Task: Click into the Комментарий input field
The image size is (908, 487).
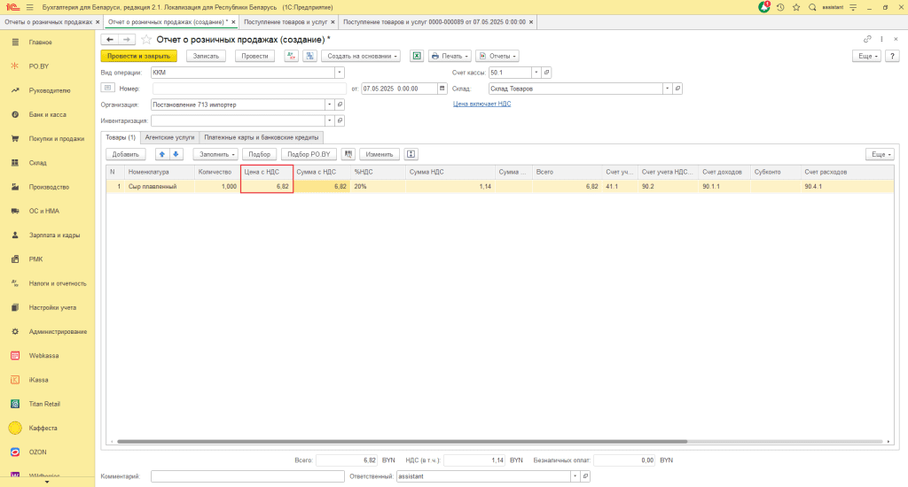Action: 248,476
